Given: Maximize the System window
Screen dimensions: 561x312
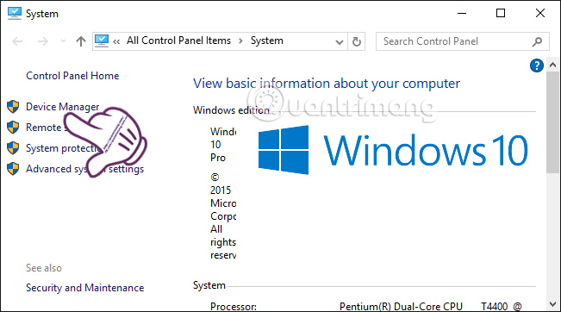Looking at the screenshot, I should 501,13.
